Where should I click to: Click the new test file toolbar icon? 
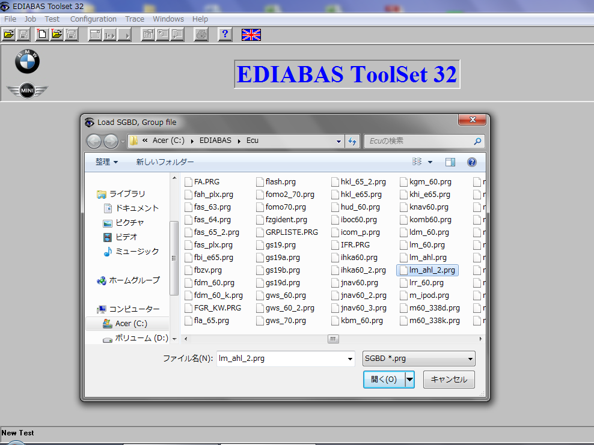point(42,35)
